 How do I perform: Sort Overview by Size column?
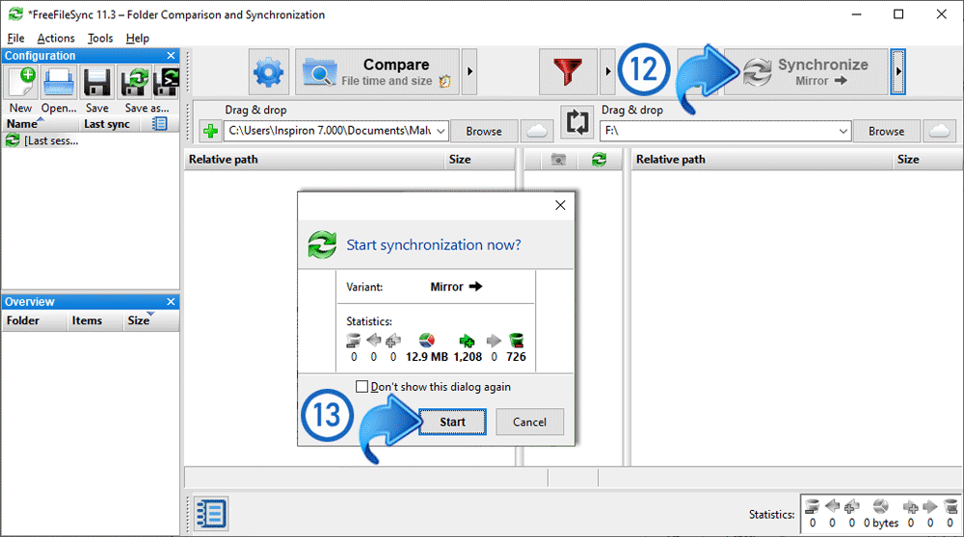pyautogui.click(x=150, y=321)
